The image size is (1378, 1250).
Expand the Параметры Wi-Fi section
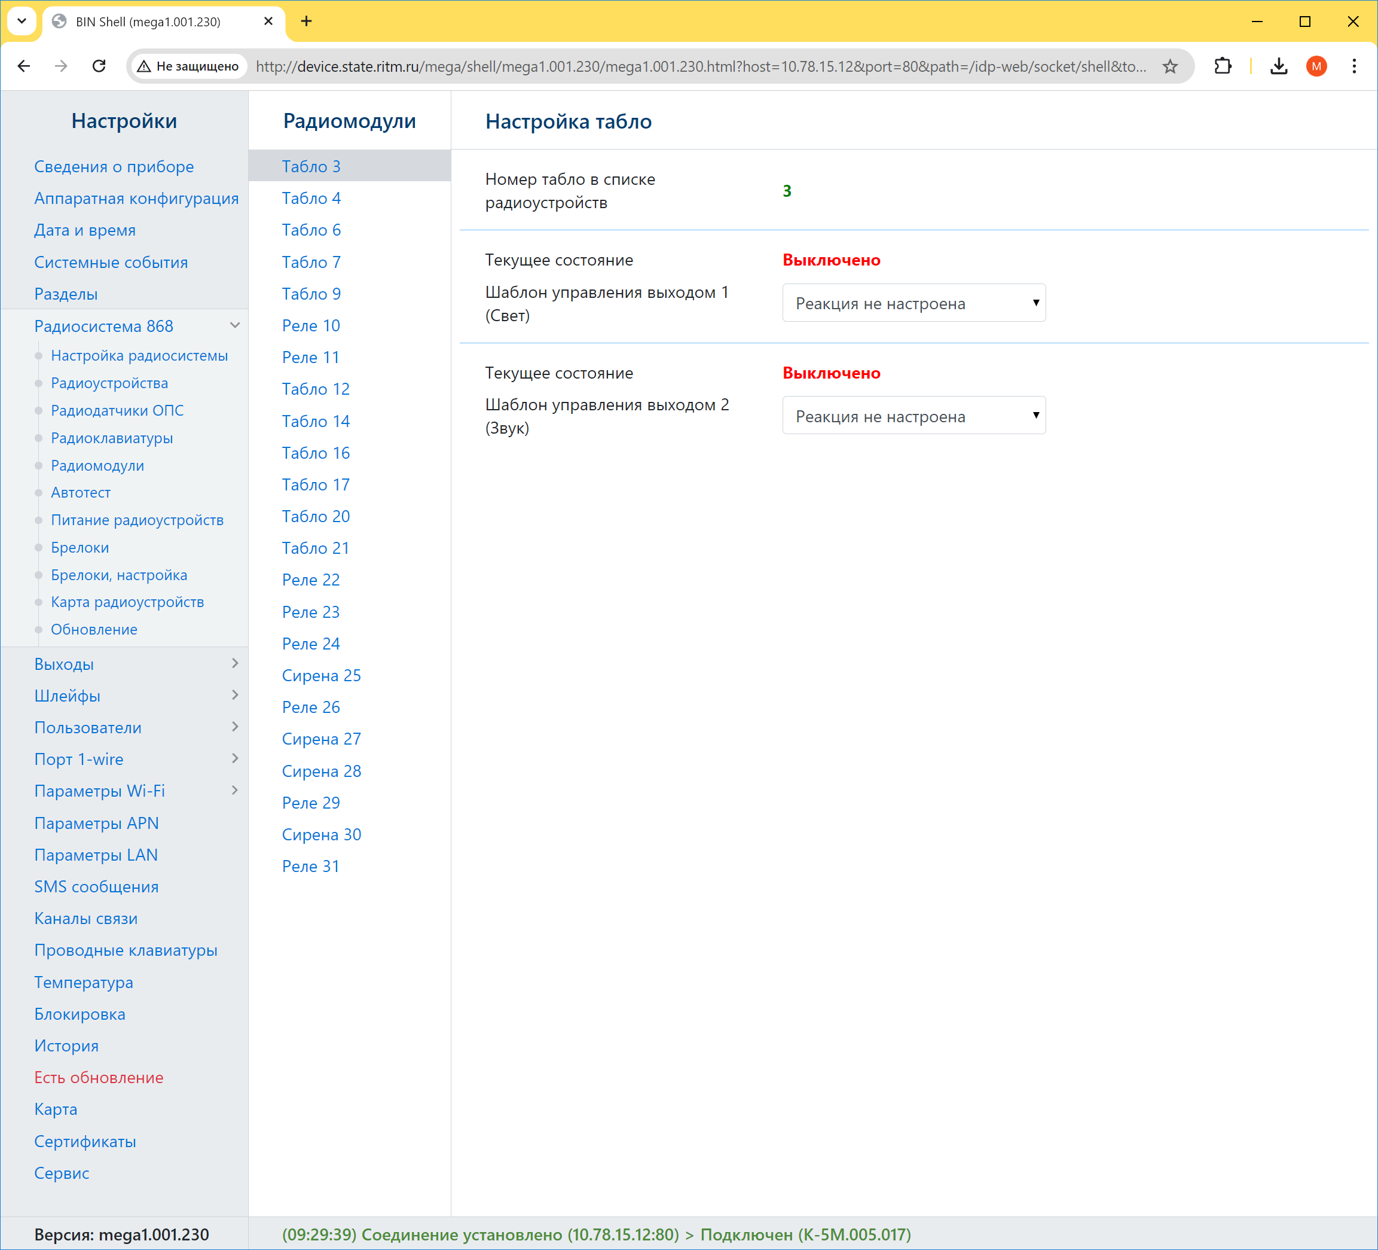pos(235,791)
